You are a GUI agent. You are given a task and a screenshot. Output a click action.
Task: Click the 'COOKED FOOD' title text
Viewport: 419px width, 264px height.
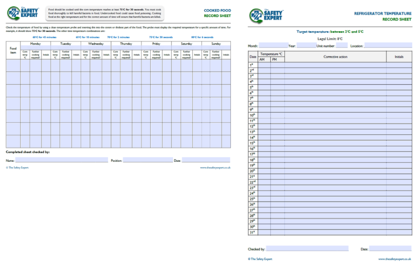coord(218,10)
